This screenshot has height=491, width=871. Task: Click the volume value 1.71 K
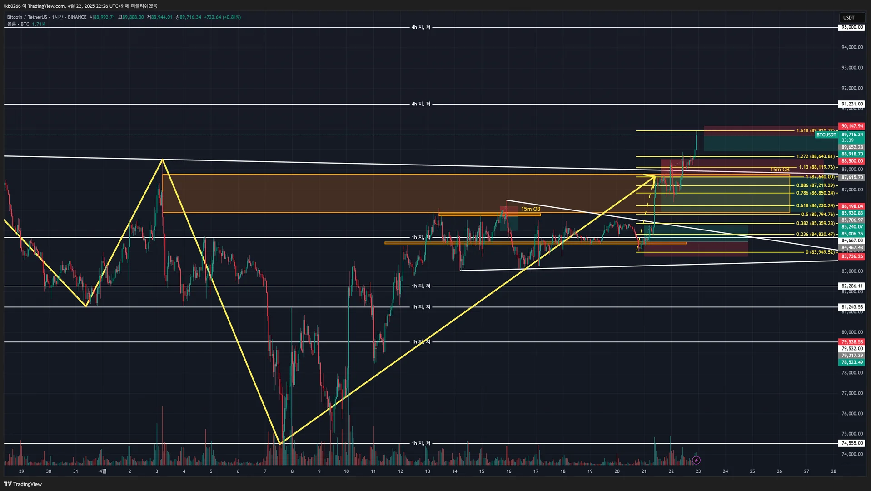pyautogui.click(x=39, y=24)
